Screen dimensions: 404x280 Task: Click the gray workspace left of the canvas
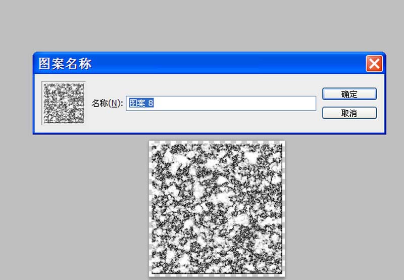tap(76, 207)
